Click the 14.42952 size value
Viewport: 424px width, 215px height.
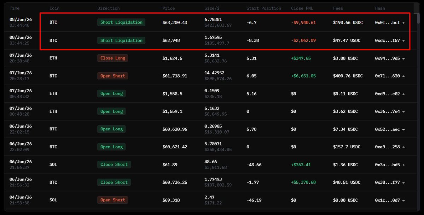point(214,73)
